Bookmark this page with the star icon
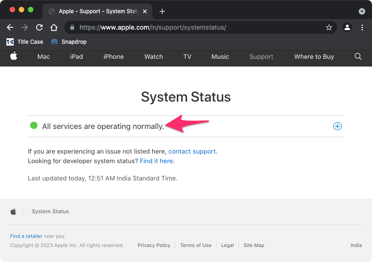The image size is (372, 262). pos(329,27)
